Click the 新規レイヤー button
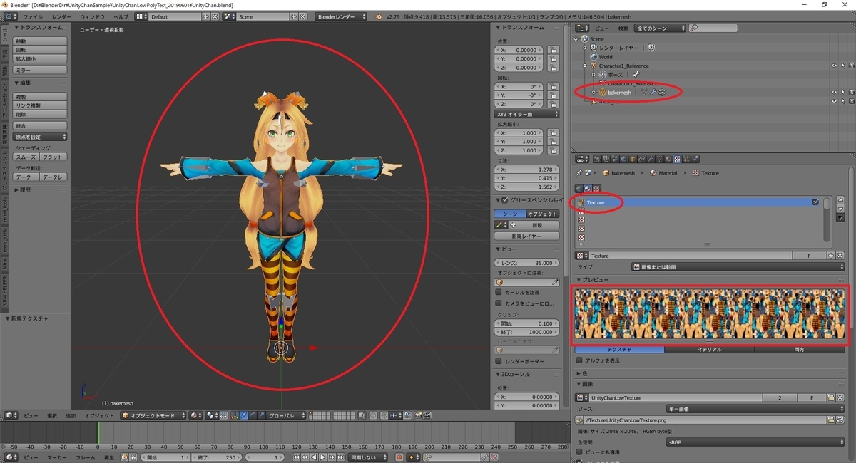Image resolution: width=856 pixels, height=463 pixels. click(526, 236)
